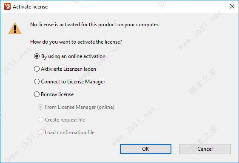Click the 'Create request file' label text
This screenshot has width=239, height=163.
point(65,120)
